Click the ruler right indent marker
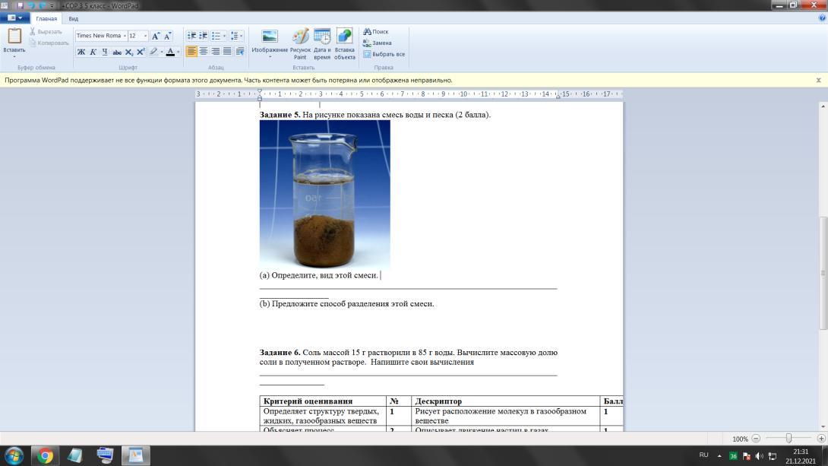 coord(558,96)
